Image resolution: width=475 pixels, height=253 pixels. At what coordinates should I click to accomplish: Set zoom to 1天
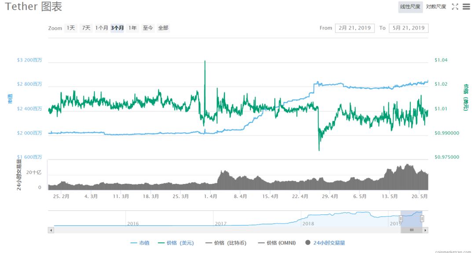click(x=71, y=28)
